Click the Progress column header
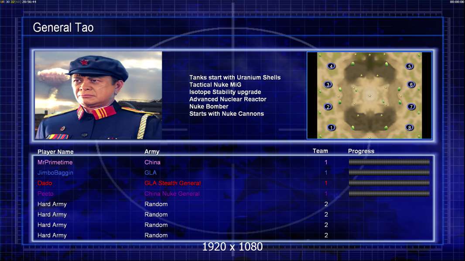This screenshot has height=261, width=465. [x=361, y=151]
